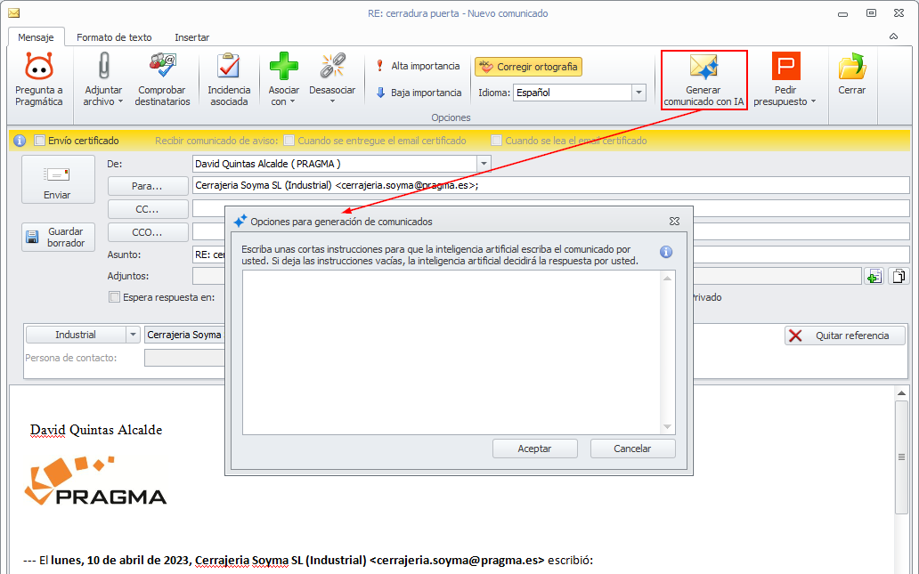Run Comprobar destinatarios check

[x=162, y=79]
